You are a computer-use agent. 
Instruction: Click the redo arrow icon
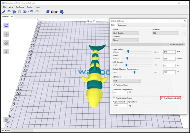(x=37, y=12)
